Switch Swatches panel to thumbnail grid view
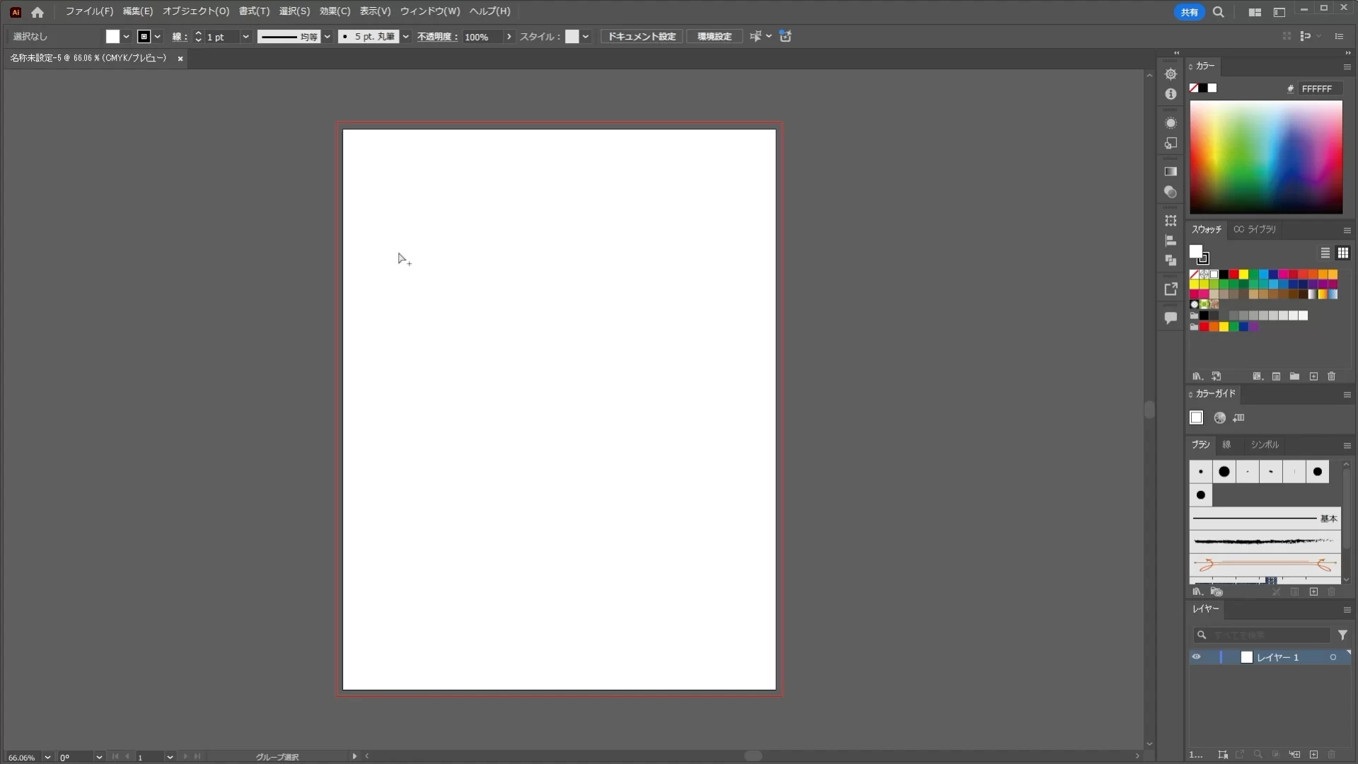Screen dimensions: 1358x764 pos(1343,253)
